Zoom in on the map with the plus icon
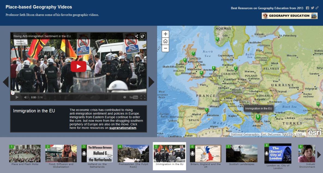 165,34
